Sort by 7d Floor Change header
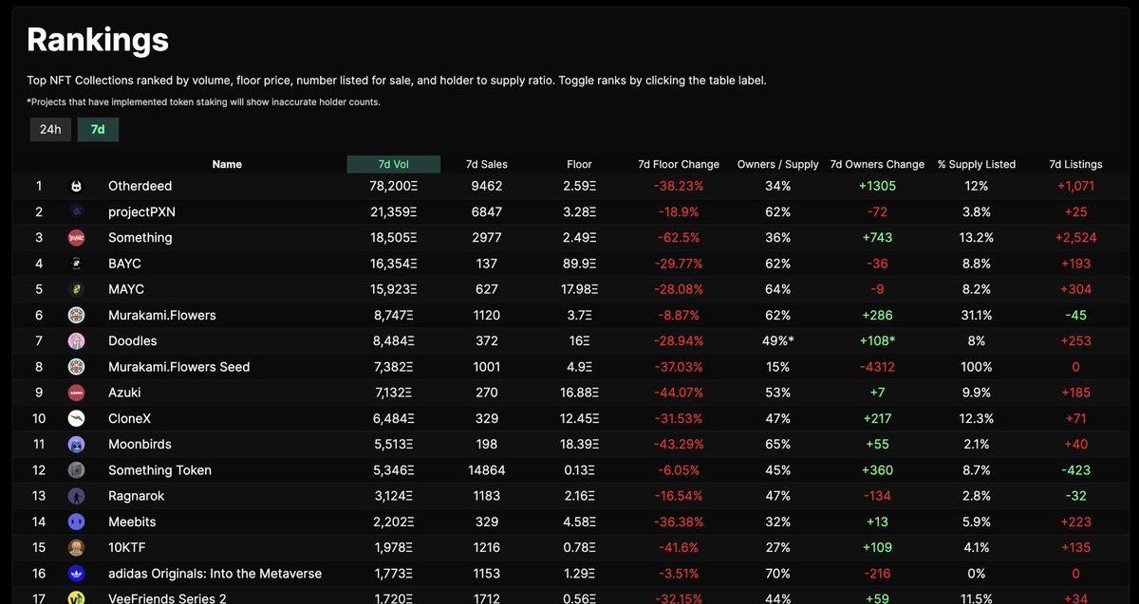 (679, 164)
